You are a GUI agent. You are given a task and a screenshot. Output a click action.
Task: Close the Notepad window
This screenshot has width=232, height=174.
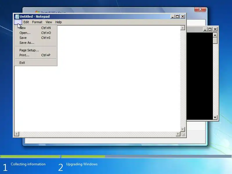pyautogui.click(x=183, y=17)
